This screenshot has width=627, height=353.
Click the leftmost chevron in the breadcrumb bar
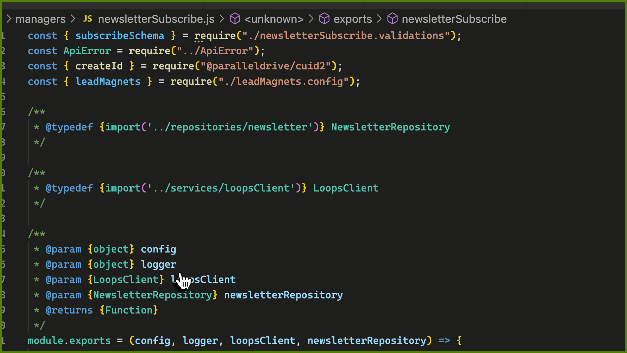tap(9, 19)
